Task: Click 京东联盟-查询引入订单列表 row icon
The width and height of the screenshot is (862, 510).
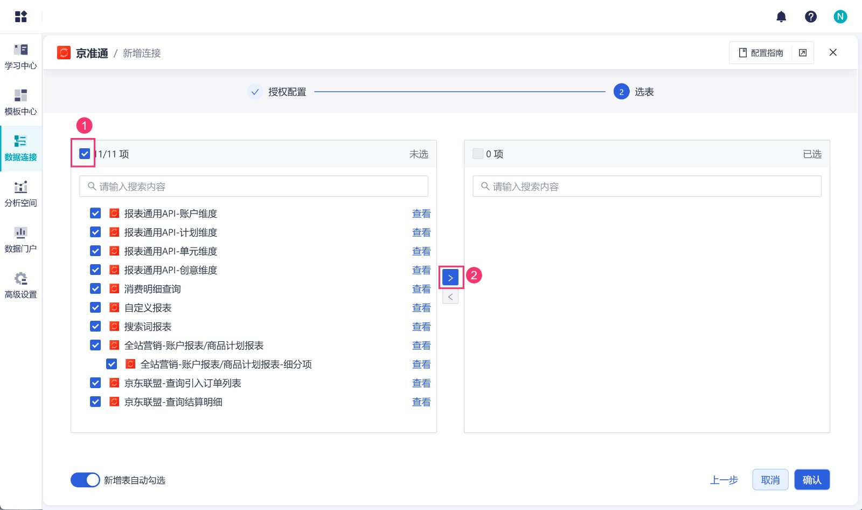Action: pos(114,383)
